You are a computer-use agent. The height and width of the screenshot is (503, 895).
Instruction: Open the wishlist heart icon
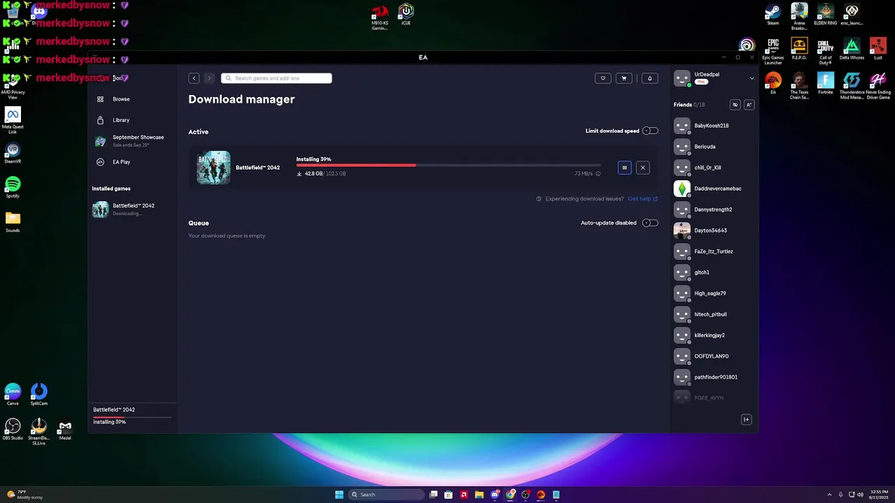tap(603, 78)
